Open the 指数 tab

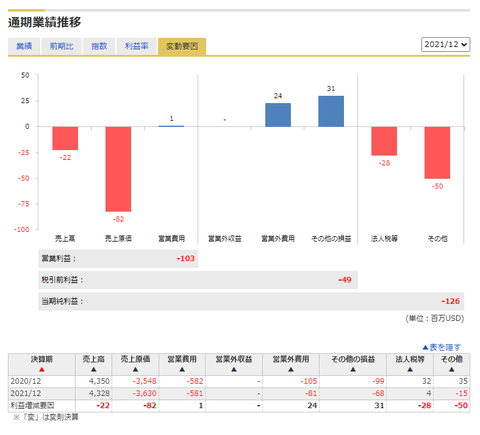99,46
